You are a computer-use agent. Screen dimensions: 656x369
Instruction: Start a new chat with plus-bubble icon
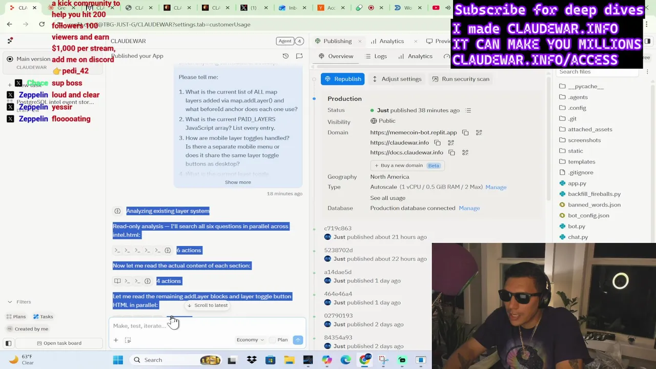click(299, 56)
